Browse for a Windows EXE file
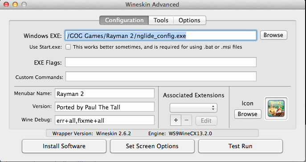 click(x=273, y=35)
